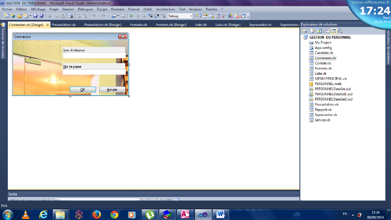Open the Debug configuration combo box
391x220 pixels.
180,16
